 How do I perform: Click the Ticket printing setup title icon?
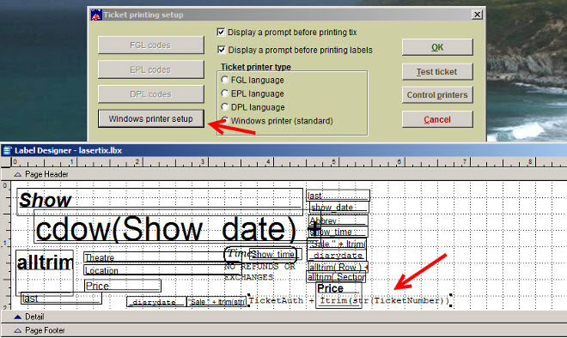pos(96,15)
